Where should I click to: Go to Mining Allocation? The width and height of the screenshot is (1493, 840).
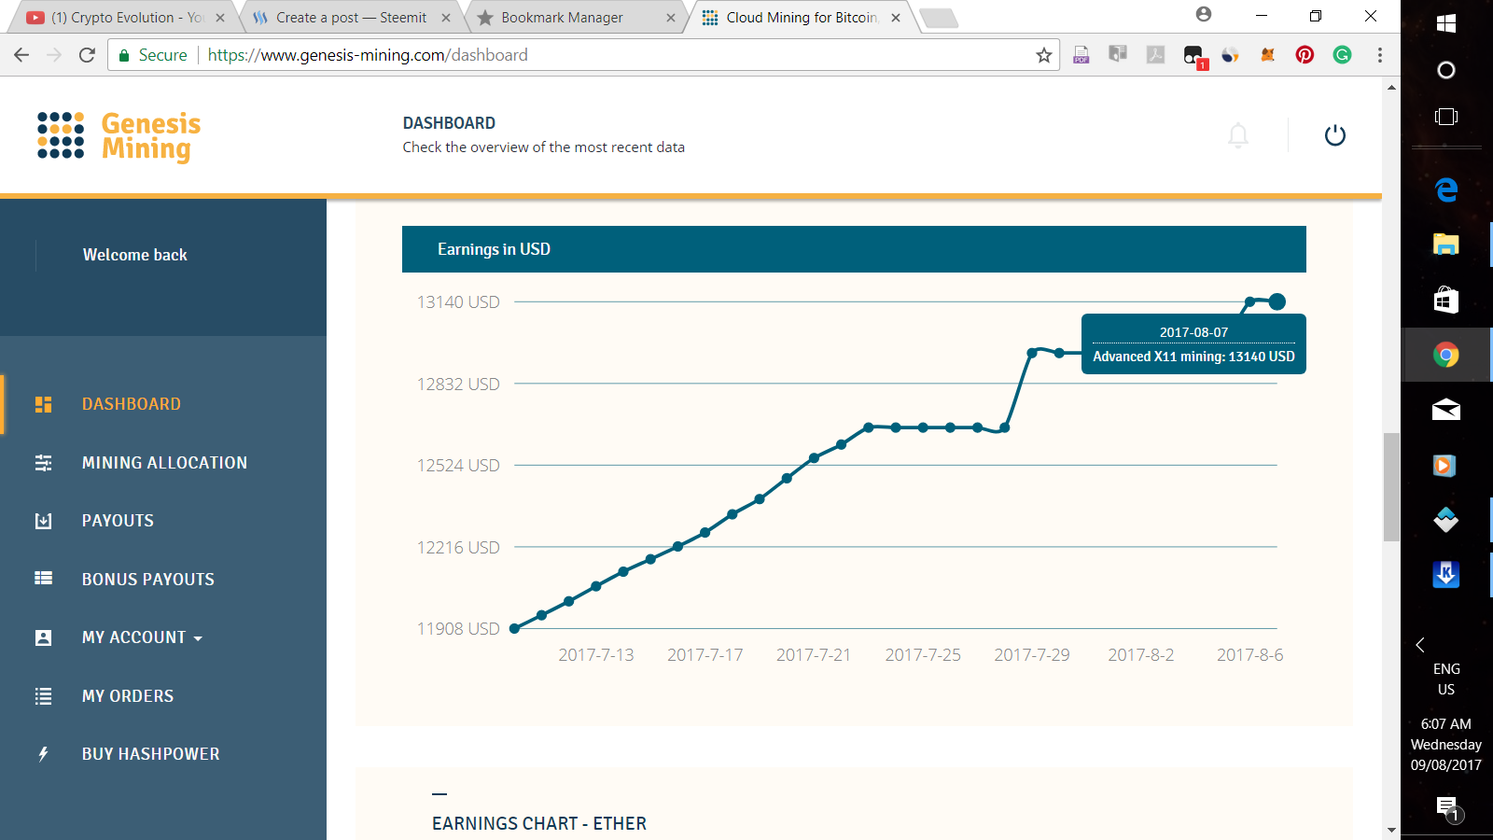click(x=164, y=463)
